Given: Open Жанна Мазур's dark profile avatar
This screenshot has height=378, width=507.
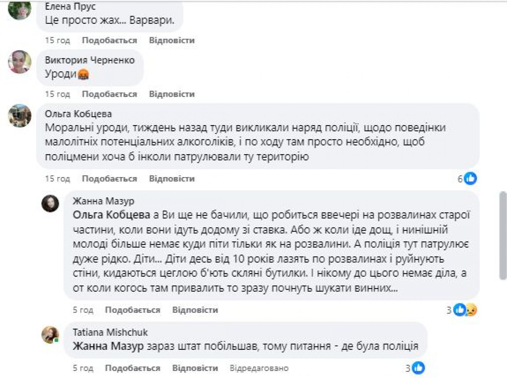Looking at the screenshot, I should 50,203.
